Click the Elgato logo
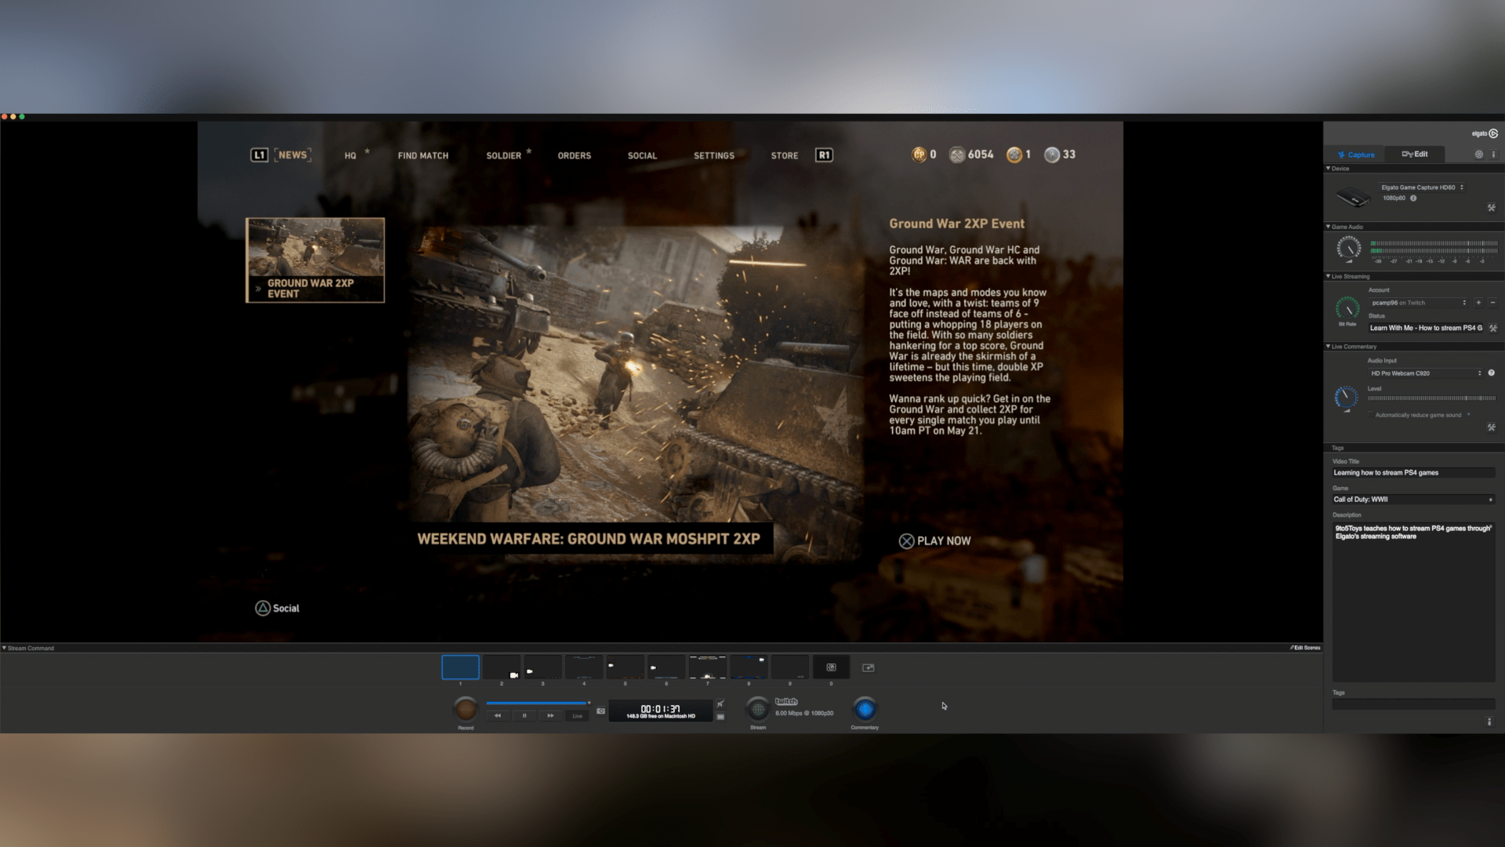The width and height of the screenshot is (1505, 847). tap(1485, 133)
